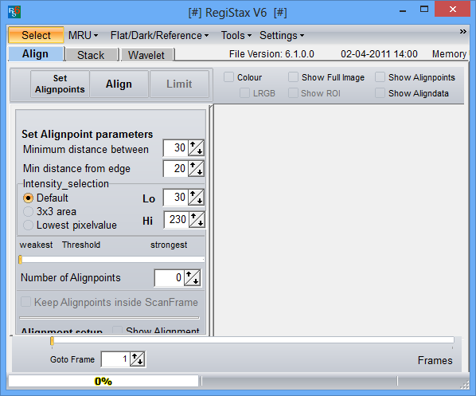Screen dimensions: 476x396
Task: Open the Tools dropdown menu
Action: (236, 36)
